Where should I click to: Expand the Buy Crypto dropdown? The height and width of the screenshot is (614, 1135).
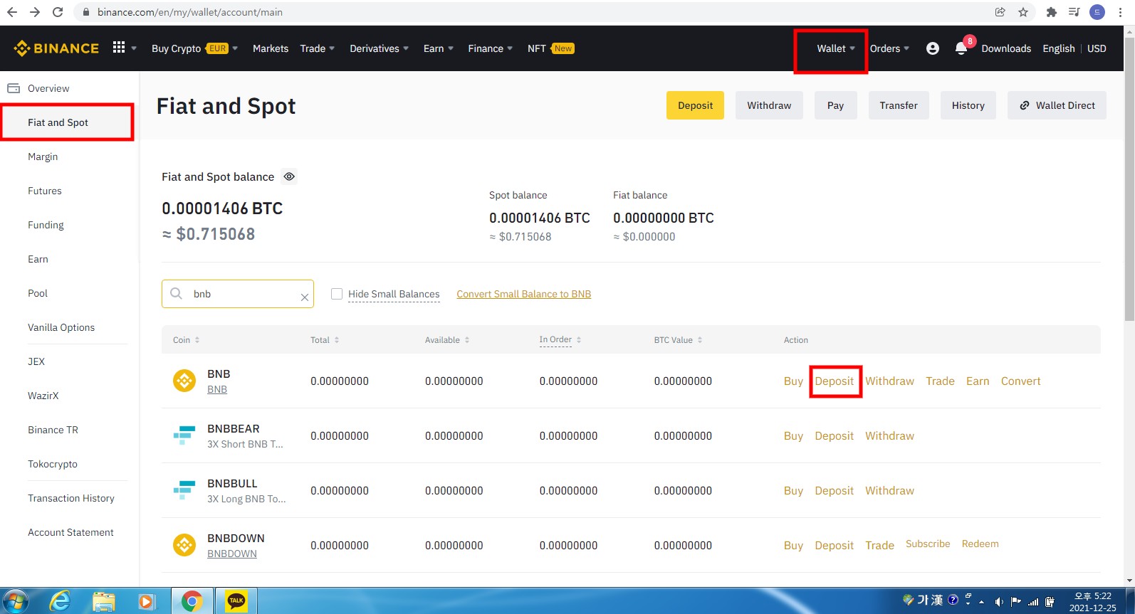[x=194, y=48]
